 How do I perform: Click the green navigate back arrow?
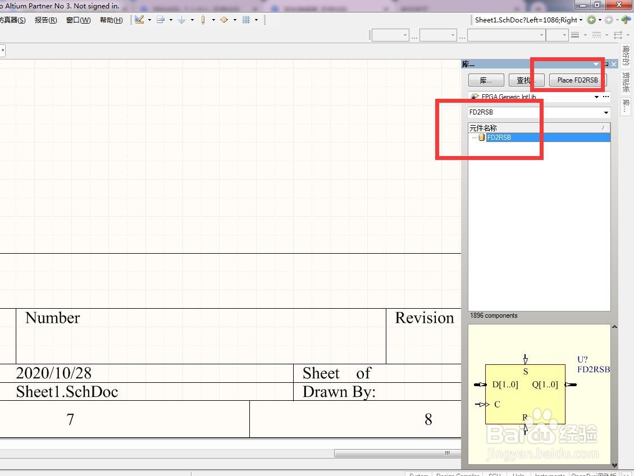(591, 20)
